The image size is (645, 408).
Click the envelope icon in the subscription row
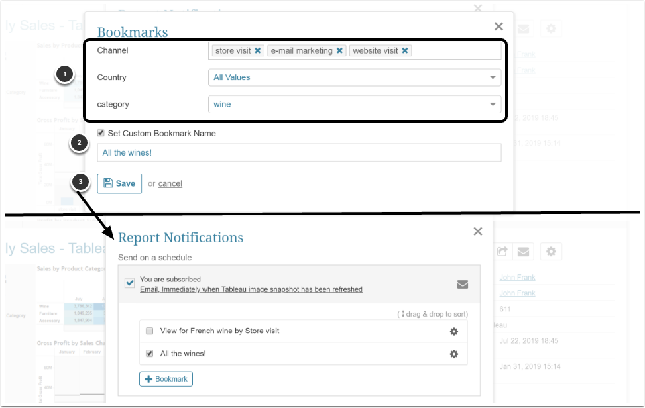pos(462,284)
